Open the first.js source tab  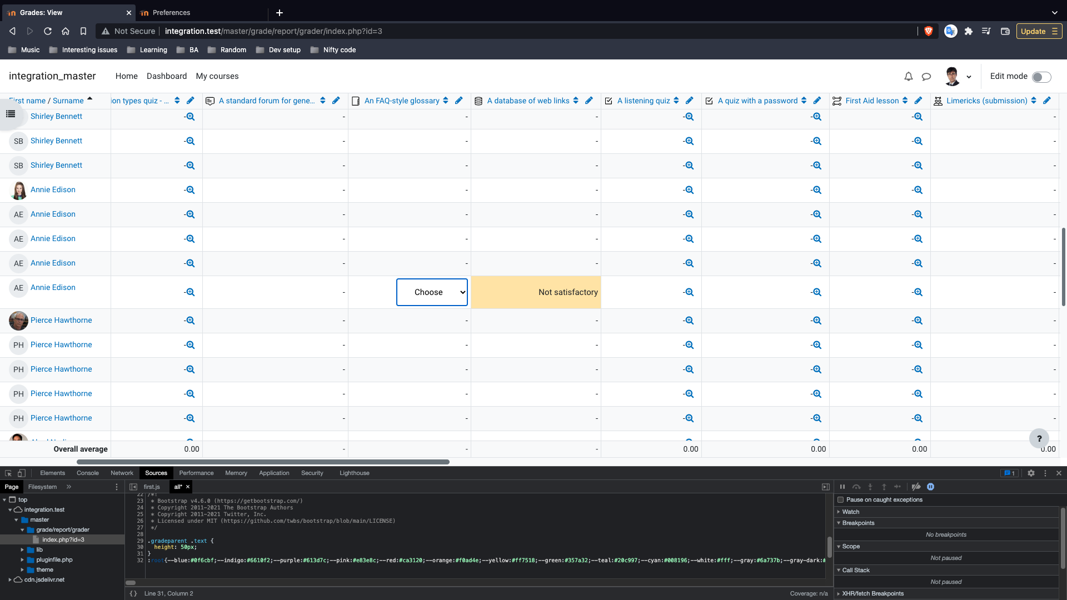[x=152, y=487]
